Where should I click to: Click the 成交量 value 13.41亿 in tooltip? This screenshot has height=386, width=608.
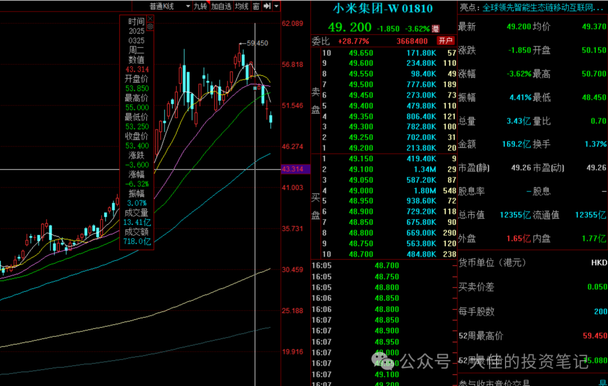[137, 222]
